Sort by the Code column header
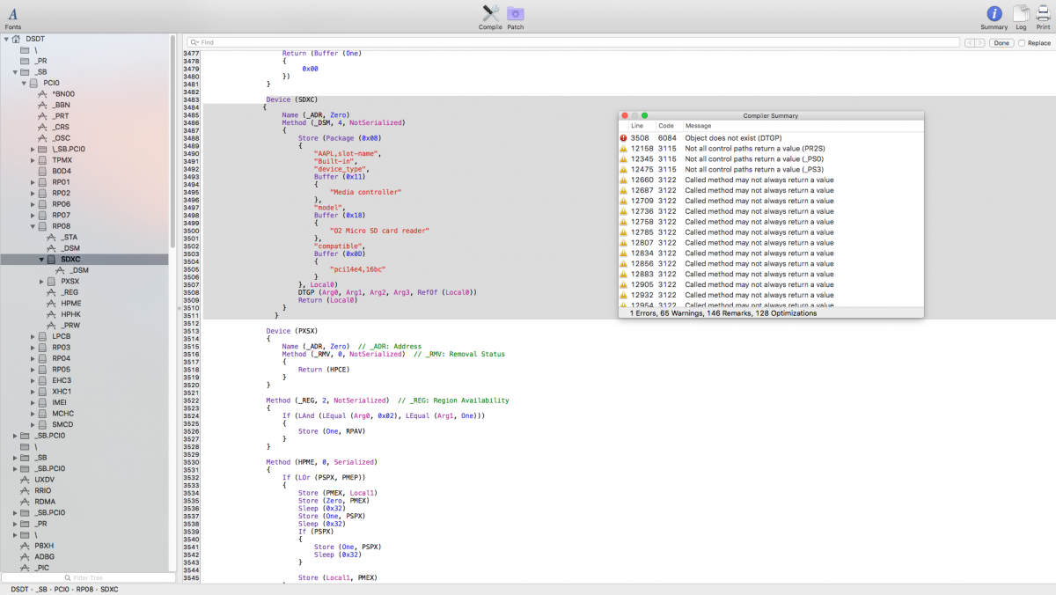The height and width of the screenshot is (595, 1056). point(666,126)
